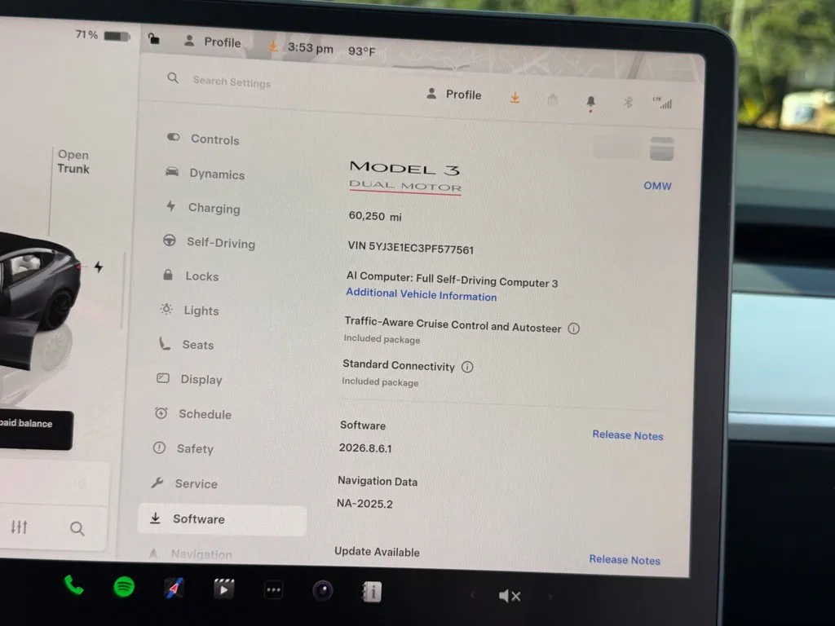Show info for Standard Connectivity
This screenshot has height=626, width=835.
pyautogui.click(x=467, y=367)
